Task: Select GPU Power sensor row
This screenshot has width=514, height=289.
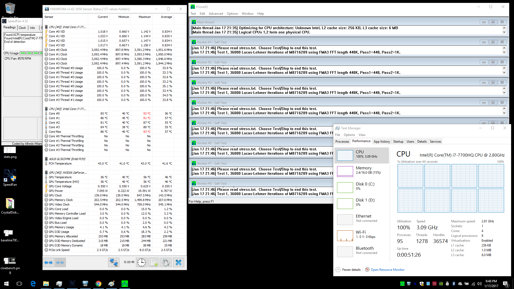Action: (x=115, y=191)
